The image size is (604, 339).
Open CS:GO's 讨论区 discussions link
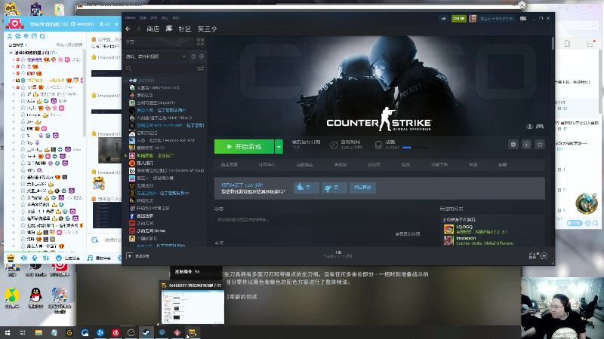[x=374, y=164]
